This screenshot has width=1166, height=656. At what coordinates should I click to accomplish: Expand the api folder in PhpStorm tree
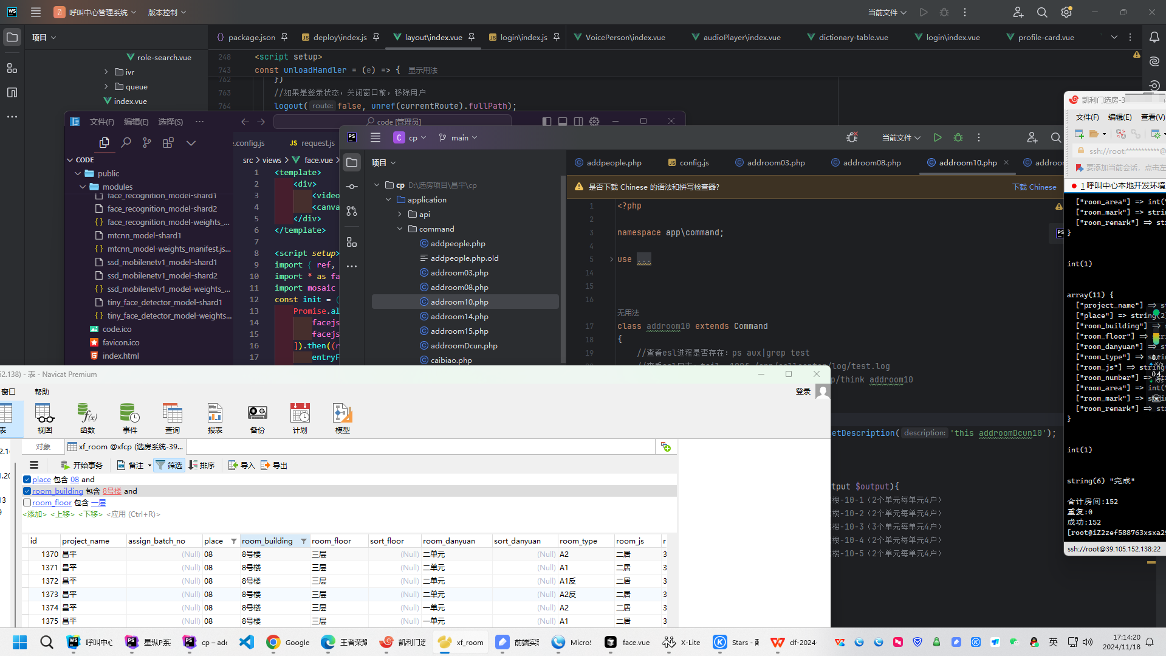[x=400, y=215]
